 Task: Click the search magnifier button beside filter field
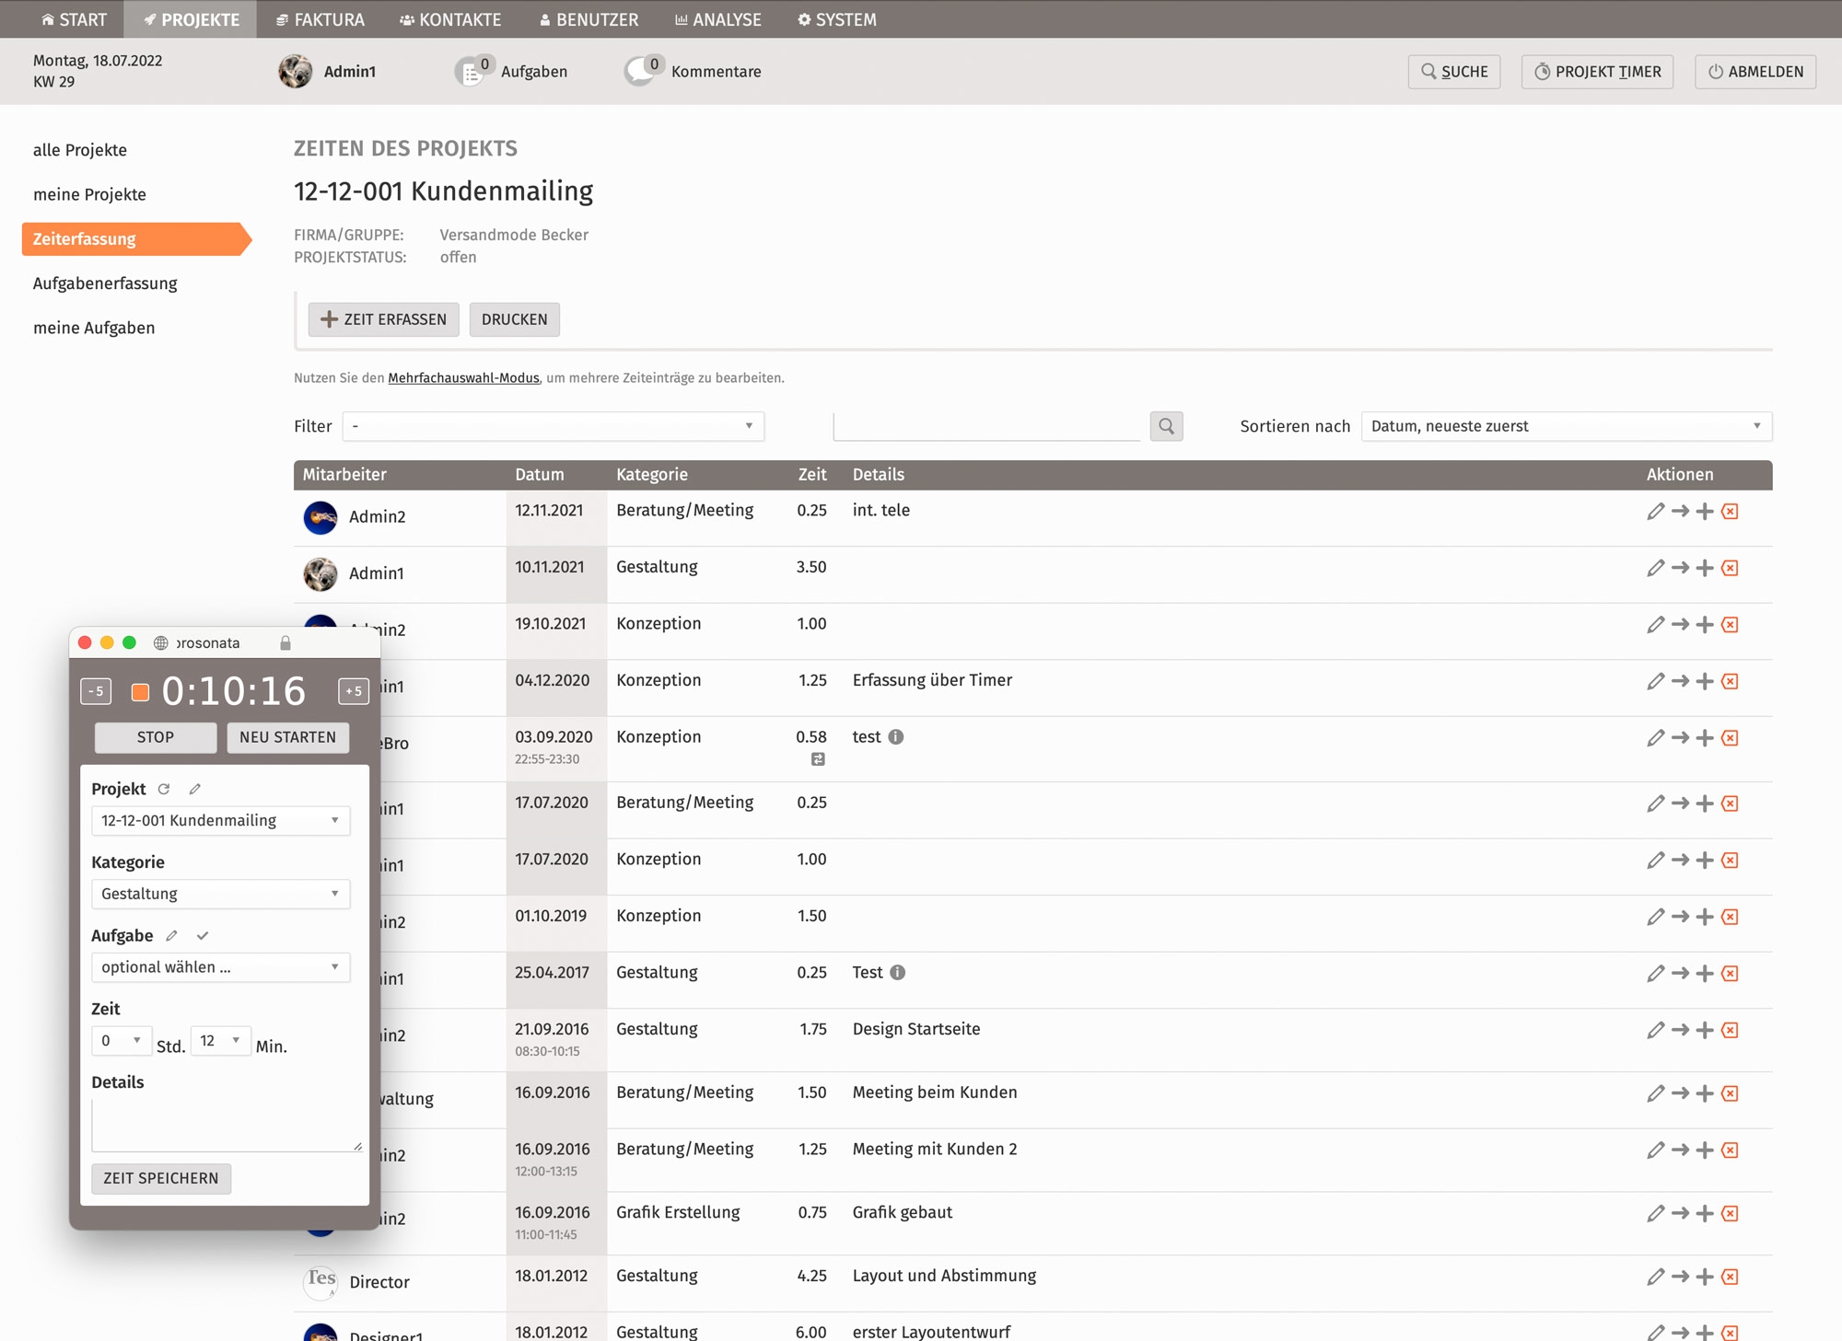click(1166, 426)
